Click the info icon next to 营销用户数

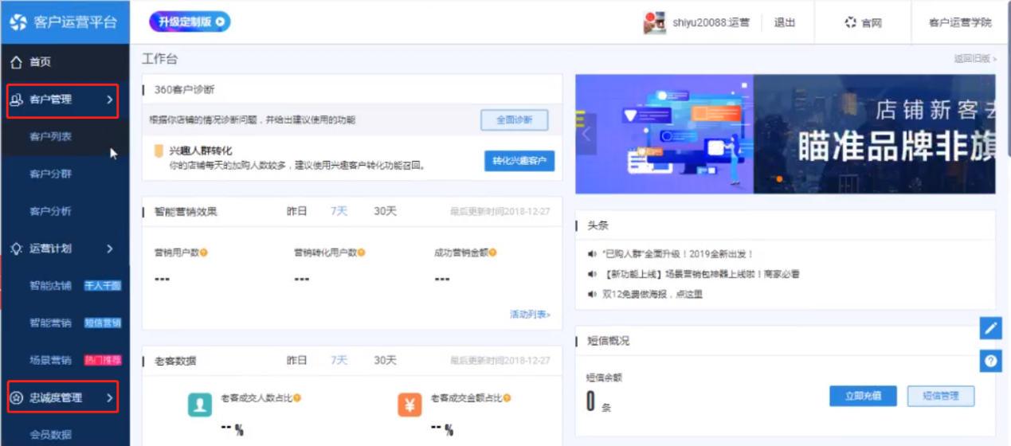click(x=204, y=252)
